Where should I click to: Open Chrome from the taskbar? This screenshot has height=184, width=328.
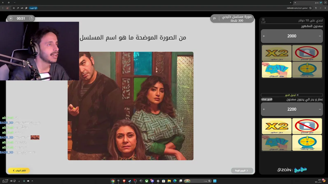click(113, 181)
